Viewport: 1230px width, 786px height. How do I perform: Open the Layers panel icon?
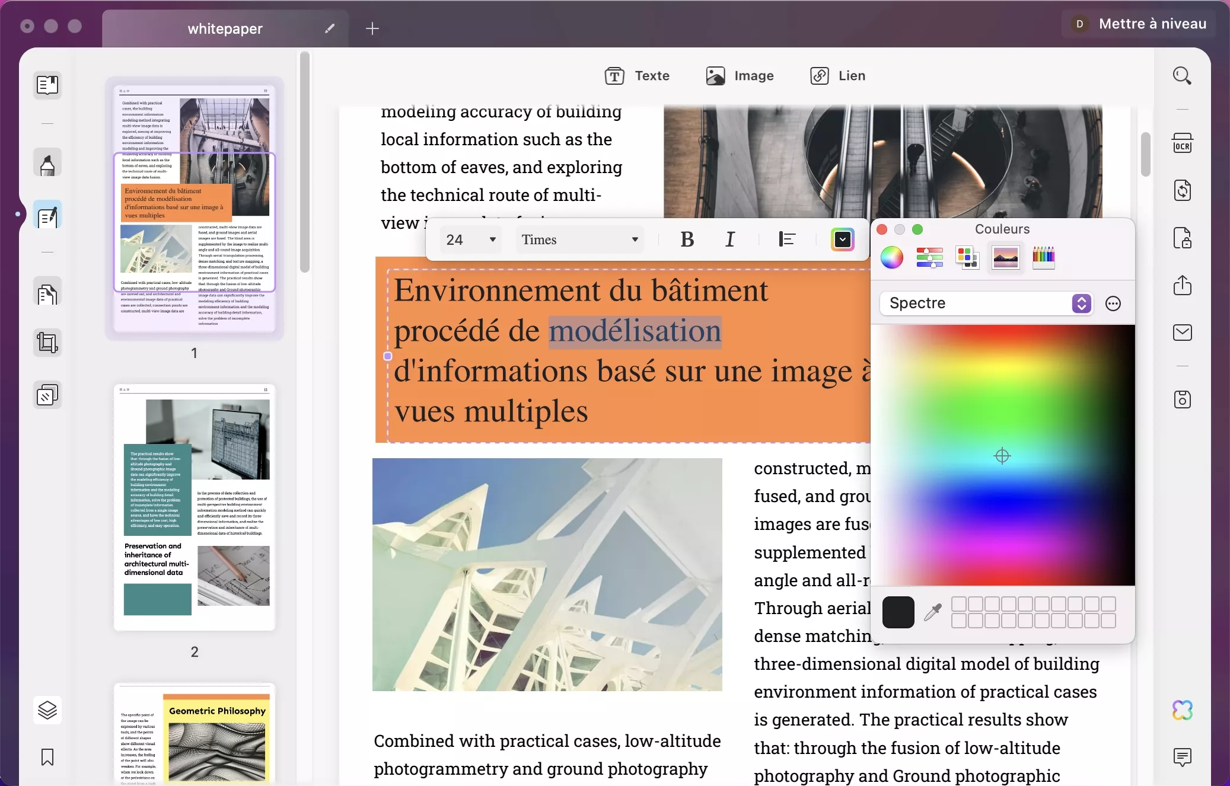(x=47, y=710)
